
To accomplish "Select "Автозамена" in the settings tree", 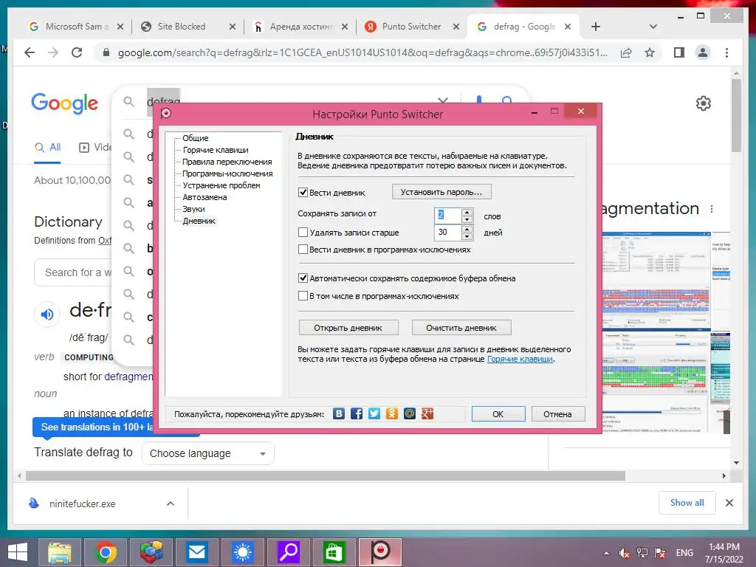I will click(x=205, y=197).
